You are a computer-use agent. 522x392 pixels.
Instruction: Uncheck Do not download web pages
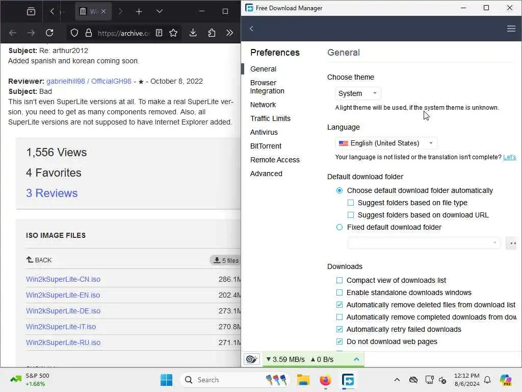tap(339, 341)
